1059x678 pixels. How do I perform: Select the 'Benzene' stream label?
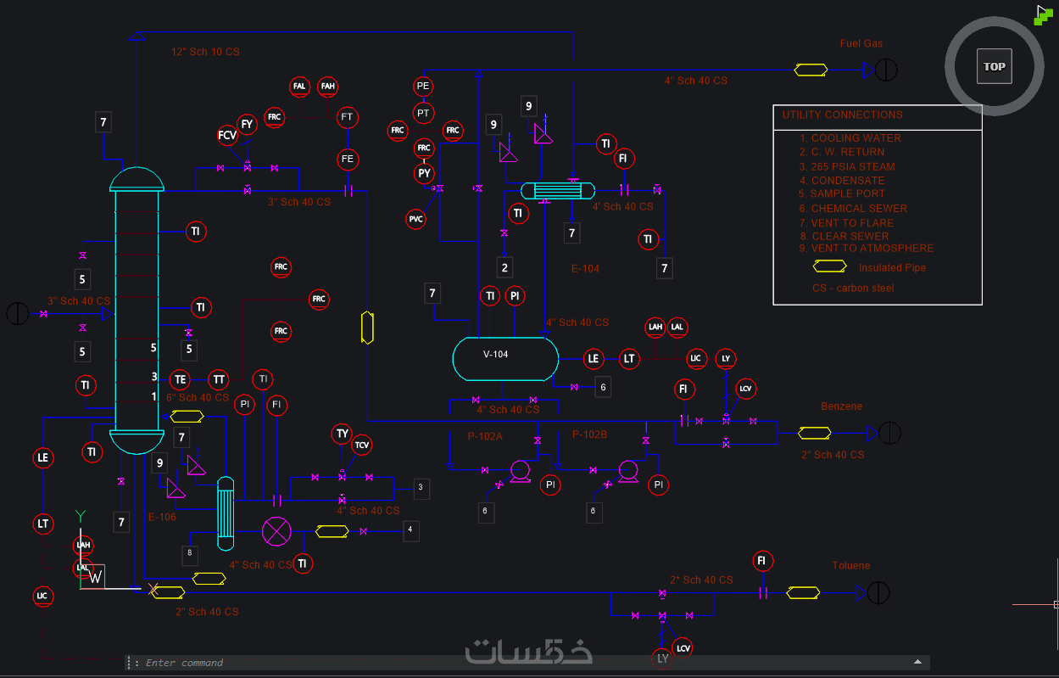841,406
